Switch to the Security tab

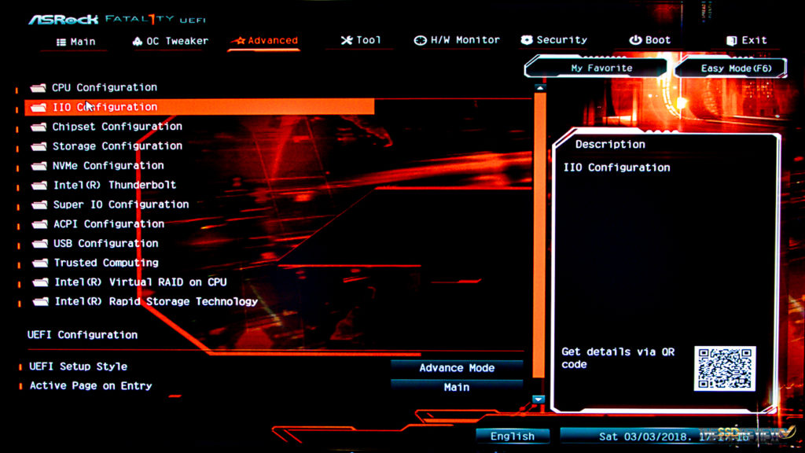(554, 40)
